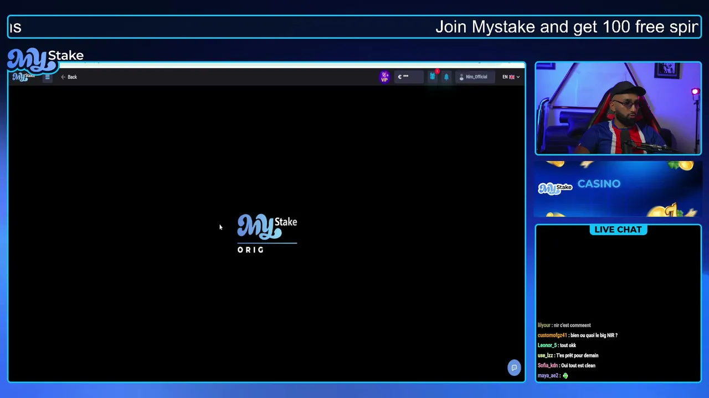The image size is (709, 398).
Task: Click chat message 'bien ou quoi le big NIR ?'
Action: click(x=593, y=336)
